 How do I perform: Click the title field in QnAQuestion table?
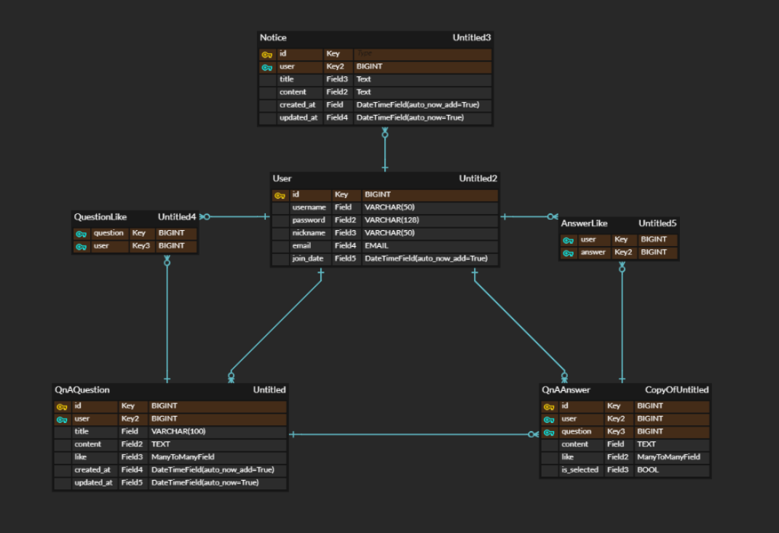point(82,432)
